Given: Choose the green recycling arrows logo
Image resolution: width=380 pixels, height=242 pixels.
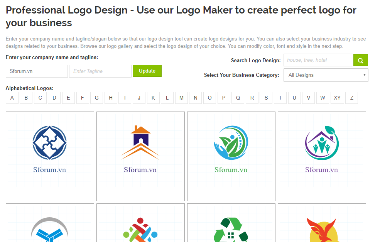Looking at the screenshot, I should coord(231,230).
